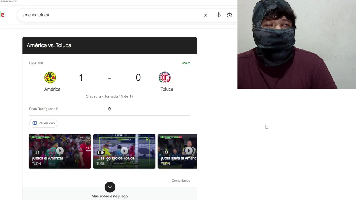Play the '¡Casi golazo de Toluca!' video

(124, 151)
